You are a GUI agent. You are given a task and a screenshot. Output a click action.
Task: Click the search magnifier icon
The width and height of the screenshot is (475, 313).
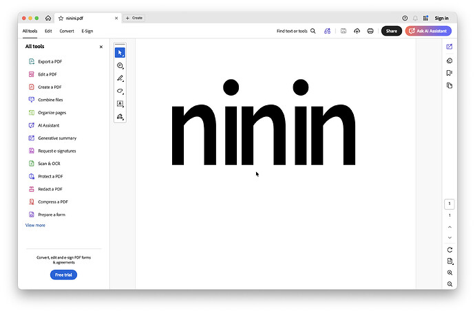click(x=313, y=31)
